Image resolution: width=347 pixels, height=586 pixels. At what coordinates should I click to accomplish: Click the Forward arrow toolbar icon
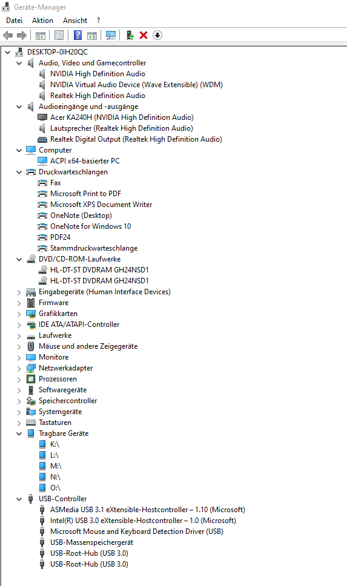pyautogui.click(x=22, y=36)
